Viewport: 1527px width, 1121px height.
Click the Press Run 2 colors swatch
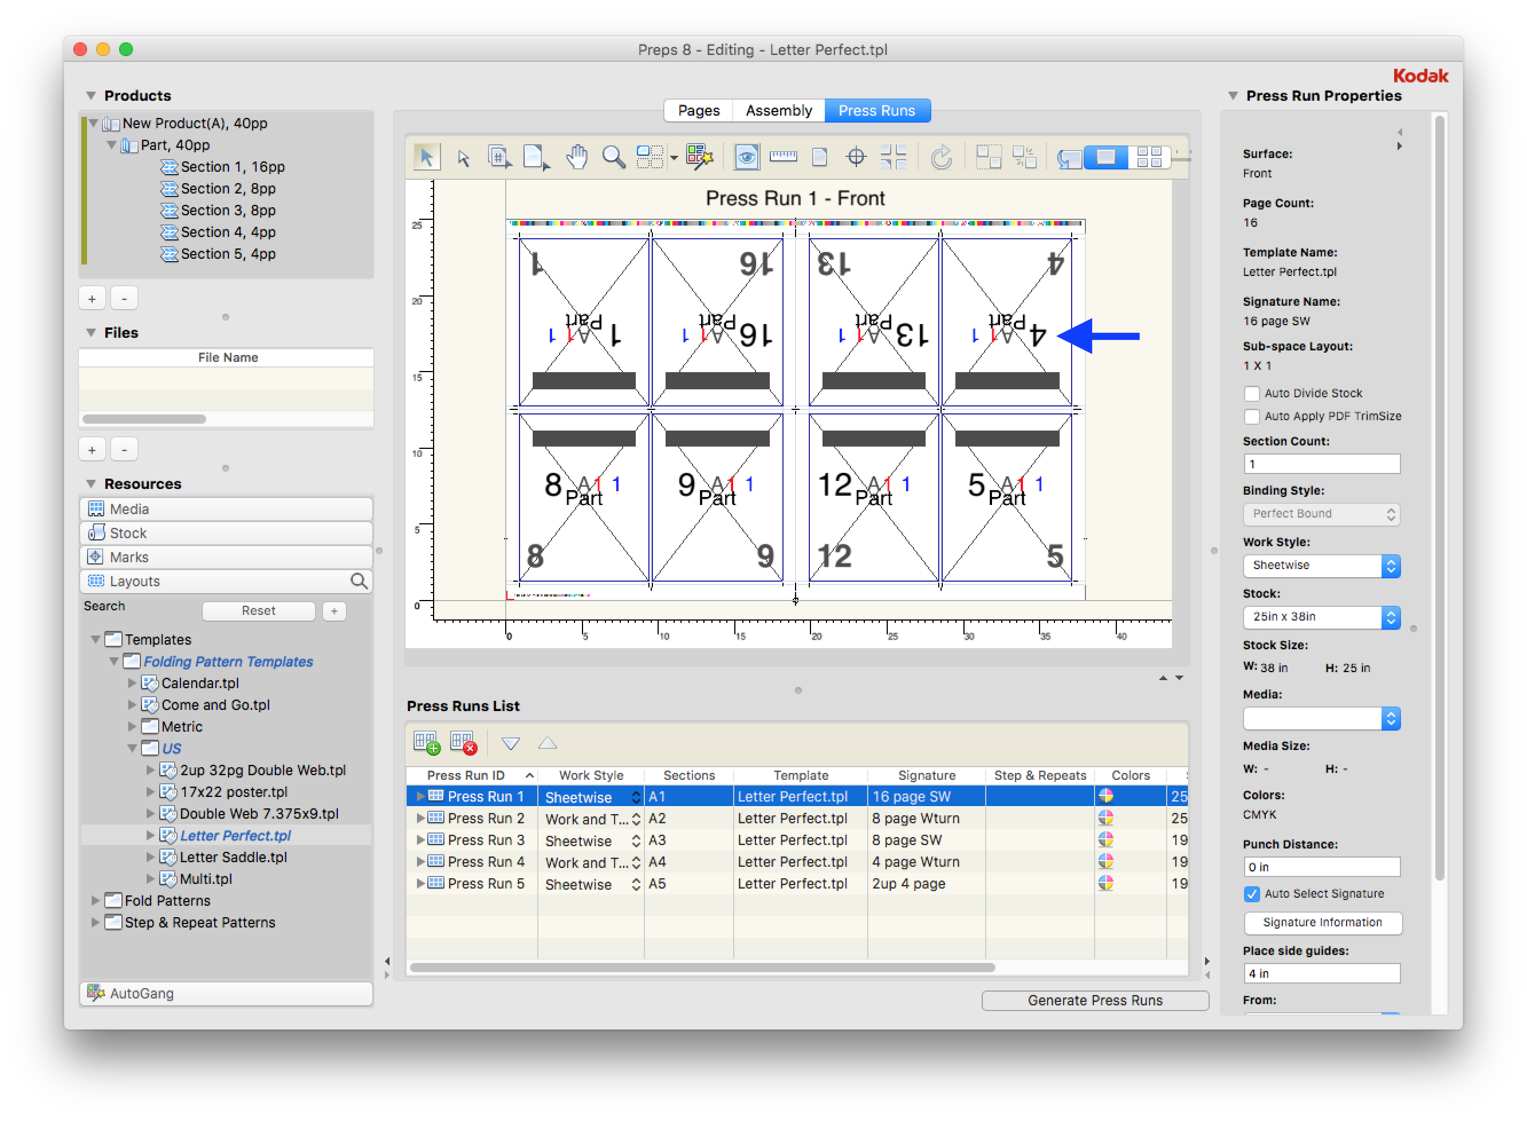pos(1105,818)
